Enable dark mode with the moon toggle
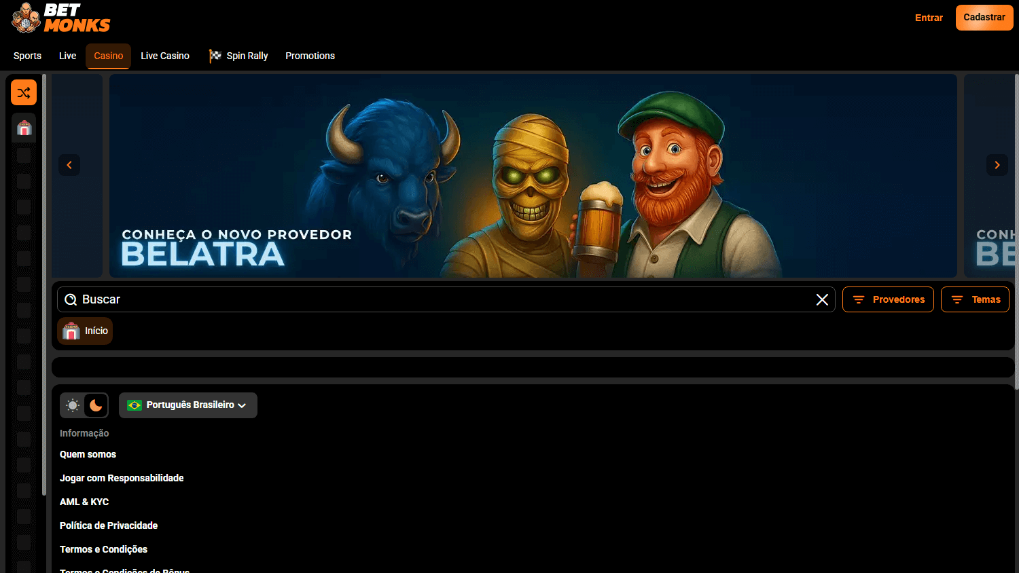Viewport: 1019px width, 573px height. (x=95, y=405)
